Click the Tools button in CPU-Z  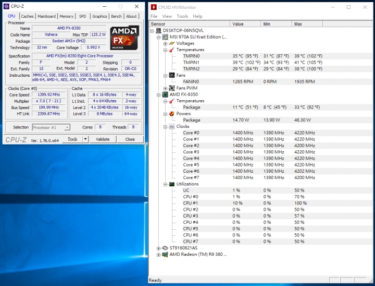[72, 139]
